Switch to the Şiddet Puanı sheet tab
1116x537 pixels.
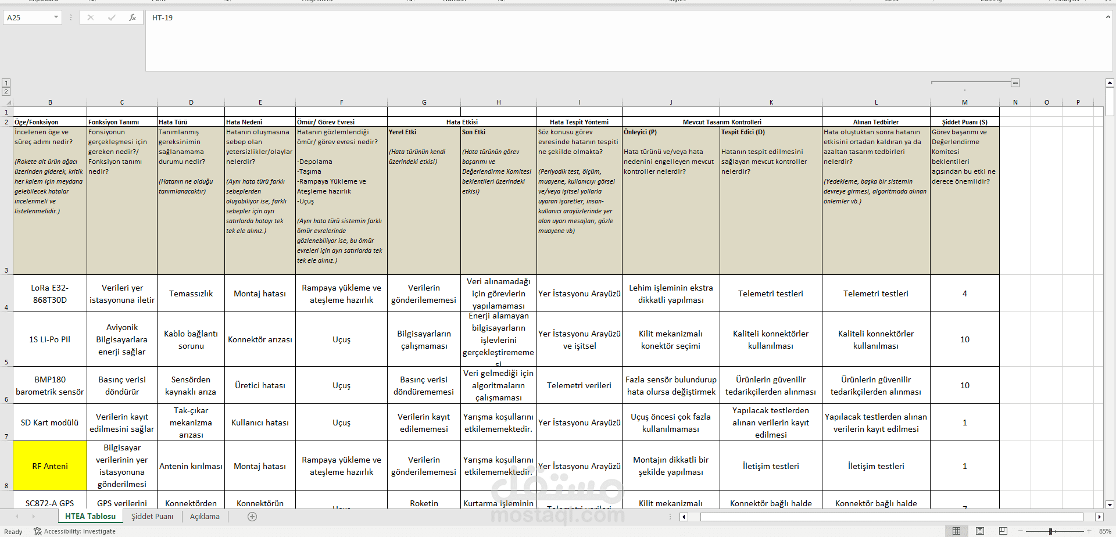click(152, 516)
